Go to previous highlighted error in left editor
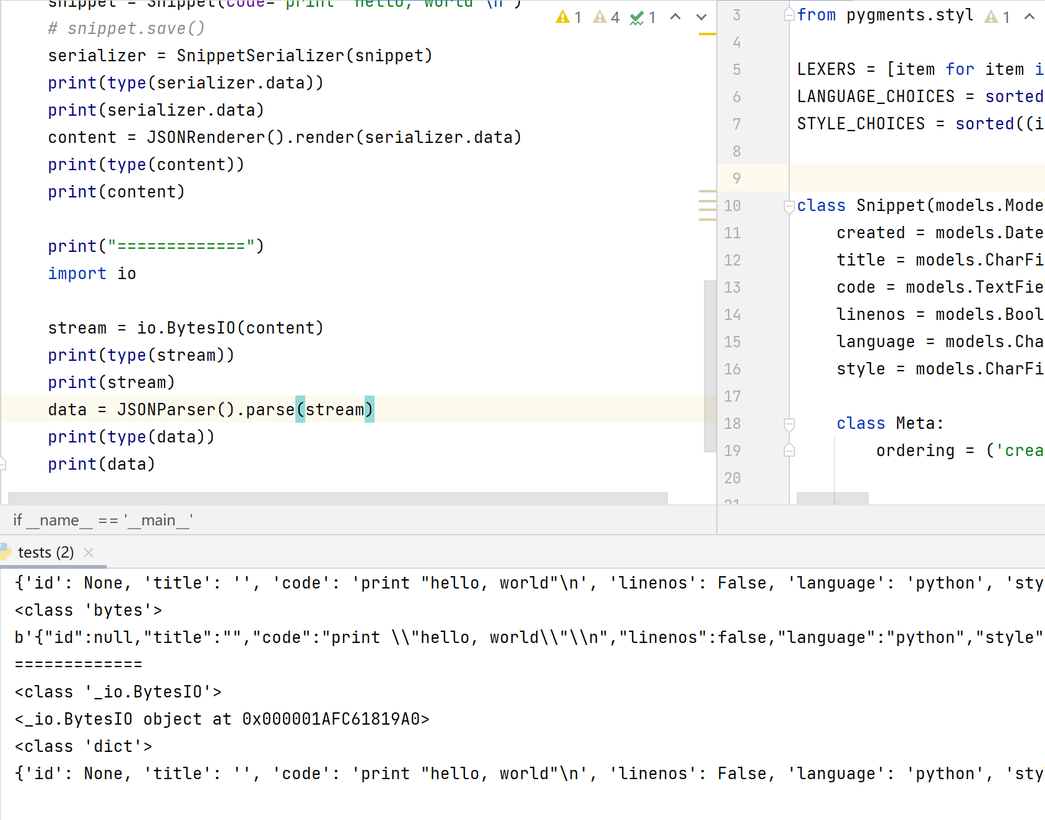Viewport: 1045px width, 820px height. coord(675,17)
